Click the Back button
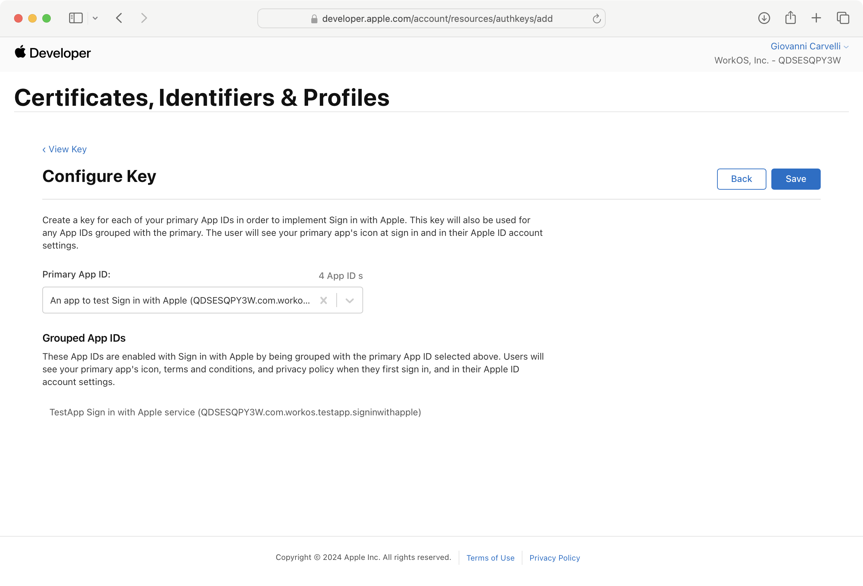The width and height of the screenshot is (863, 586). coord(741,178)
